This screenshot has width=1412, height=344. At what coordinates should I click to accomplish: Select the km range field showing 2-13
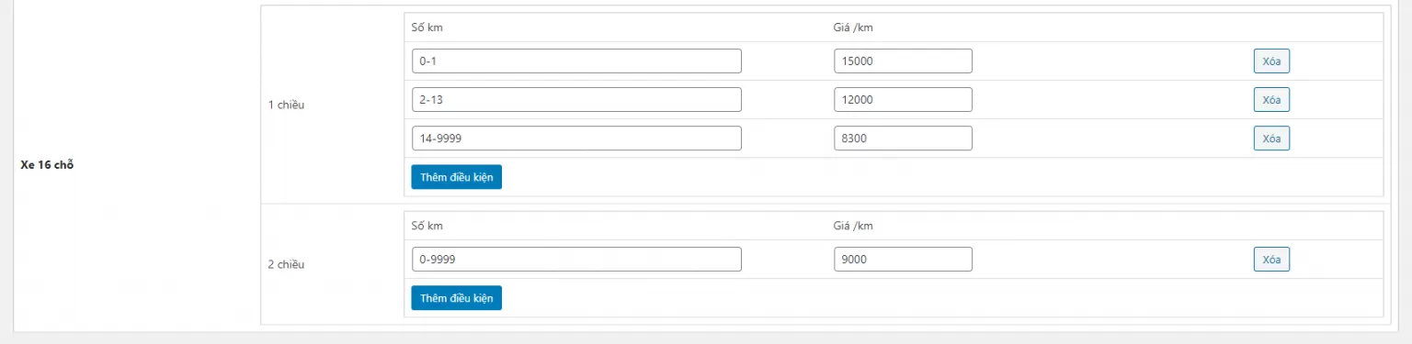(576, 100)
